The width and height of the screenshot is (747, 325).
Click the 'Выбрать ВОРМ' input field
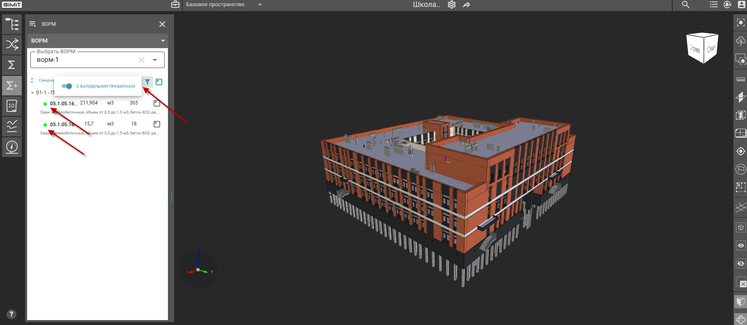pos(97,60)
